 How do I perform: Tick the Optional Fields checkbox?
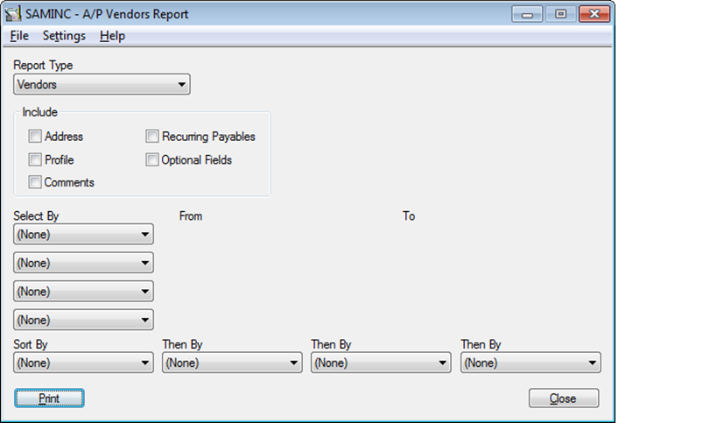pos(152,160)
